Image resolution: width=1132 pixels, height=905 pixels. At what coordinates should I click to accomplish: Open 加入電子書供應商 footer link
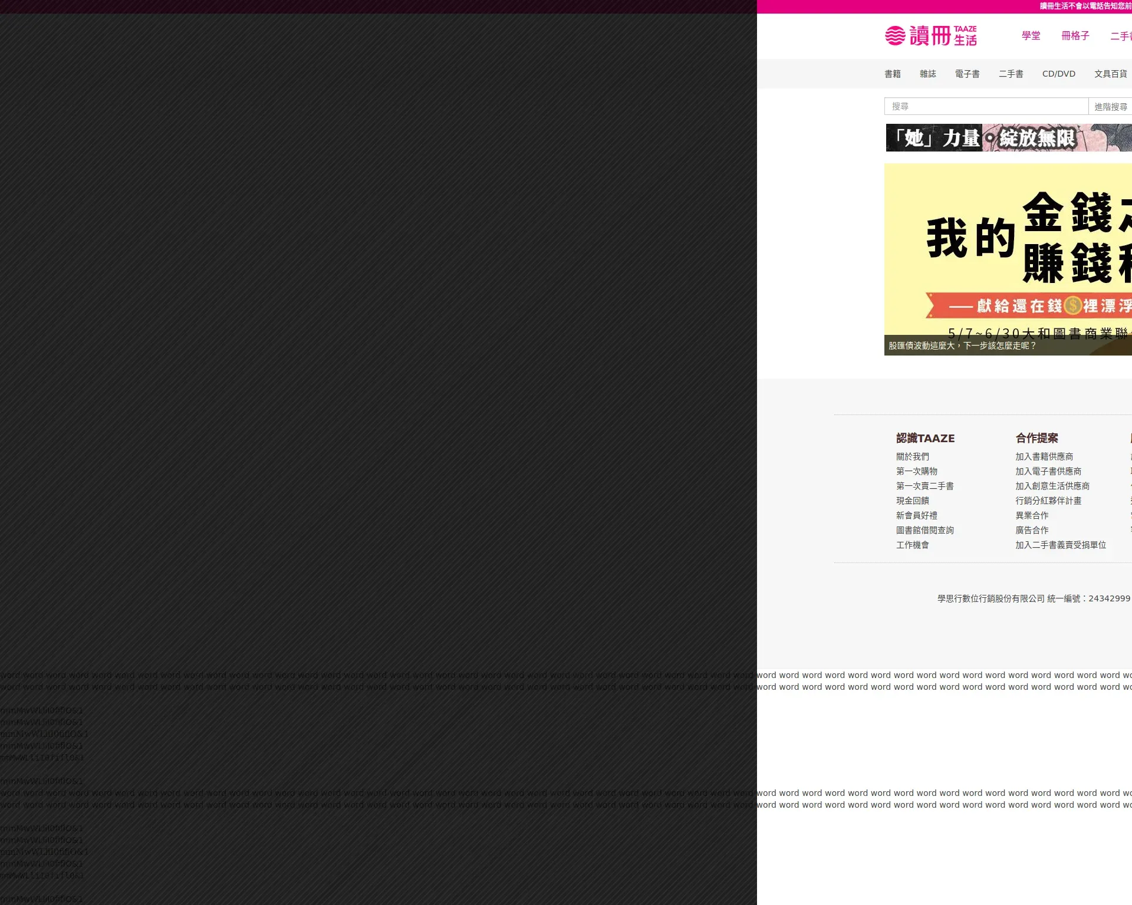[x=1048, y=472]
